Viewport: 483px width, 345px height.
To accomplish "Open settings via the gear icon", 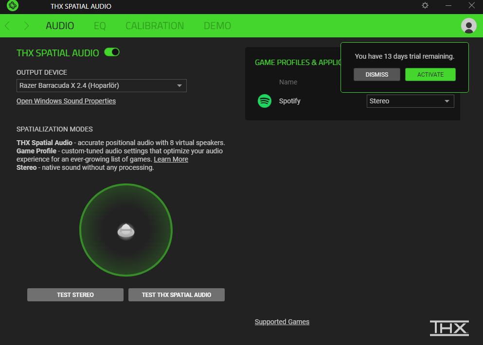I will (x=425, y=5).
